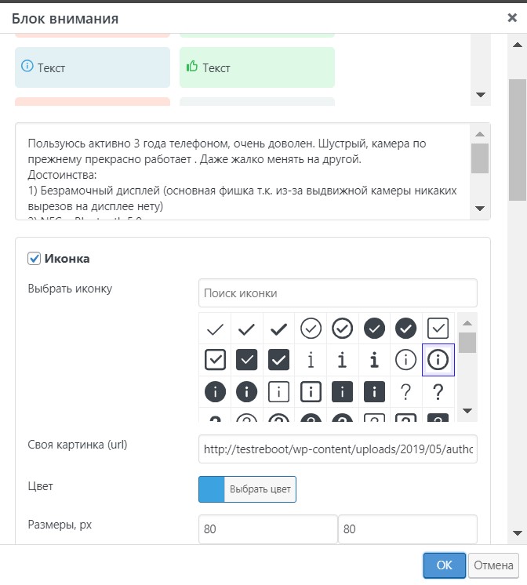Click the icon grid scroll-up arrow
Image resolution: width=527 pixels, height=585 pixels.
point(467,323)
